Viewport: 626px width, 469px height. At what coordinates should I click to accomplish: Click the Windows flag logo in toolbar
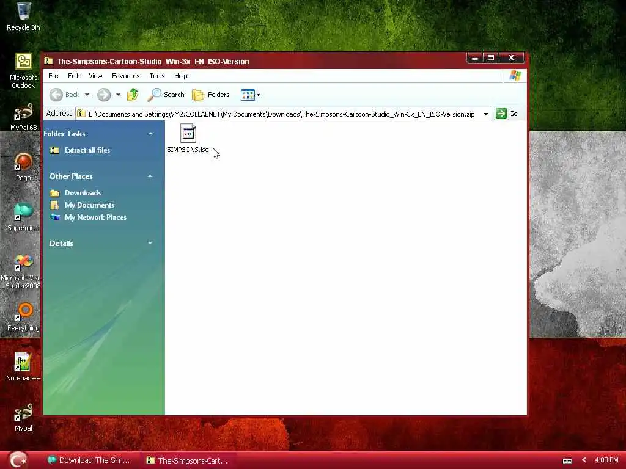[x=515, y=76]
